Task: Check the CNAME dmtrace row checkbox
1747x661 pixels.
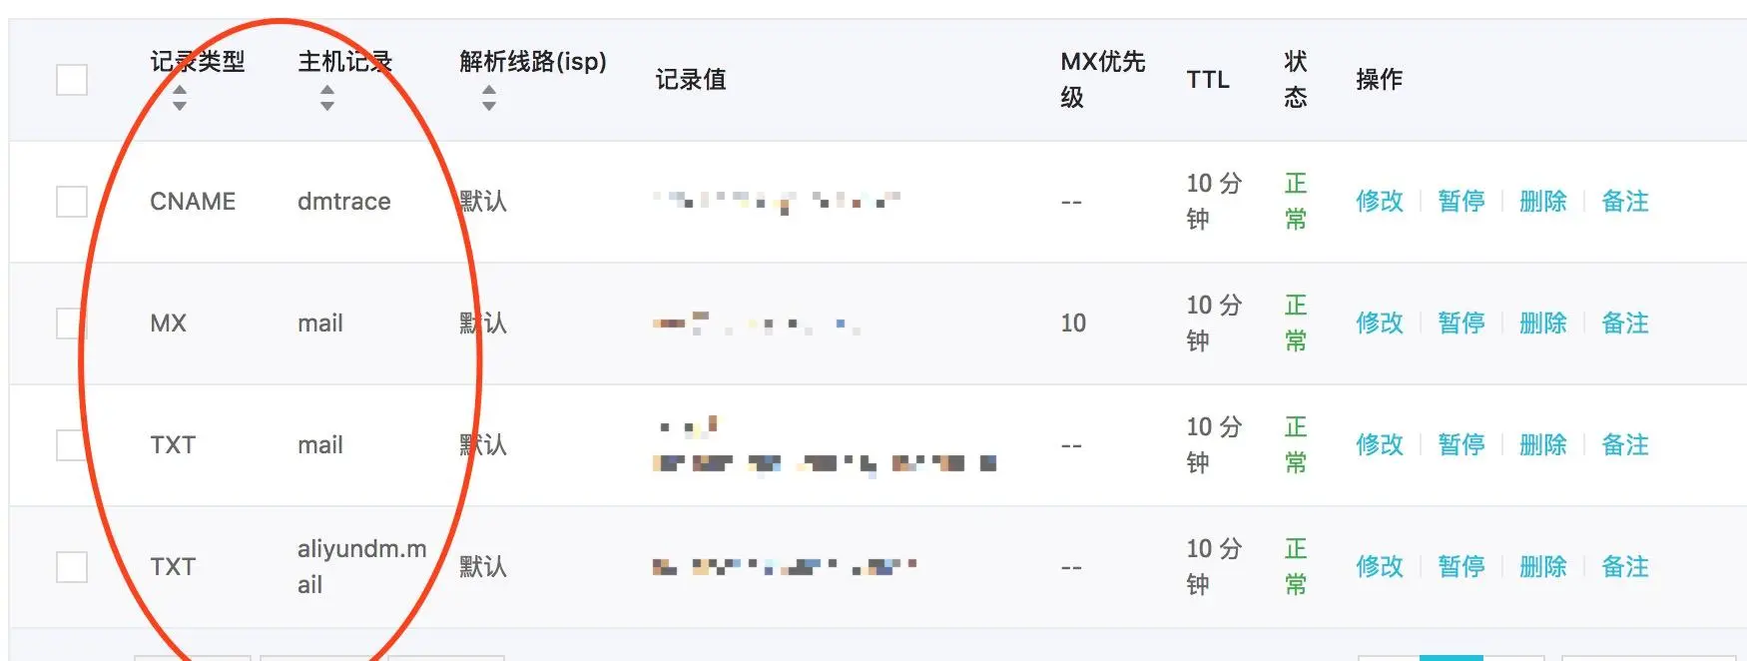Action: 72,202
